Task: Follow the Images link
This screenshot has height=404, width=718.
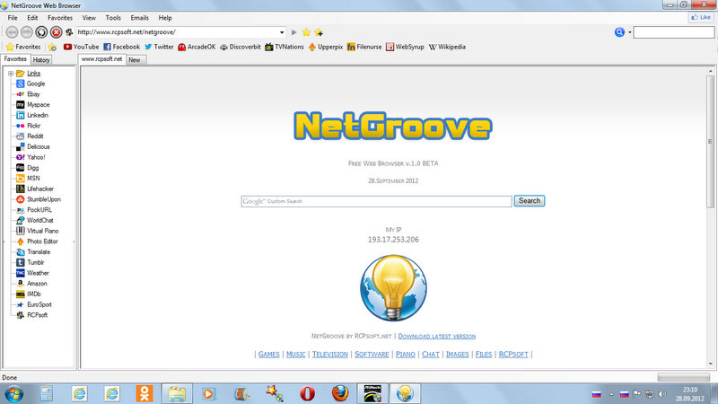Action: point(457,354)
